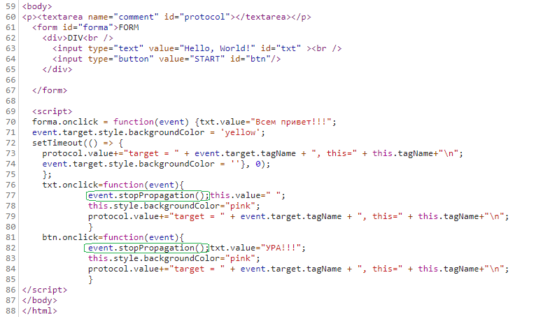Click line number 59 in gutter

click(x=10, y=6)
